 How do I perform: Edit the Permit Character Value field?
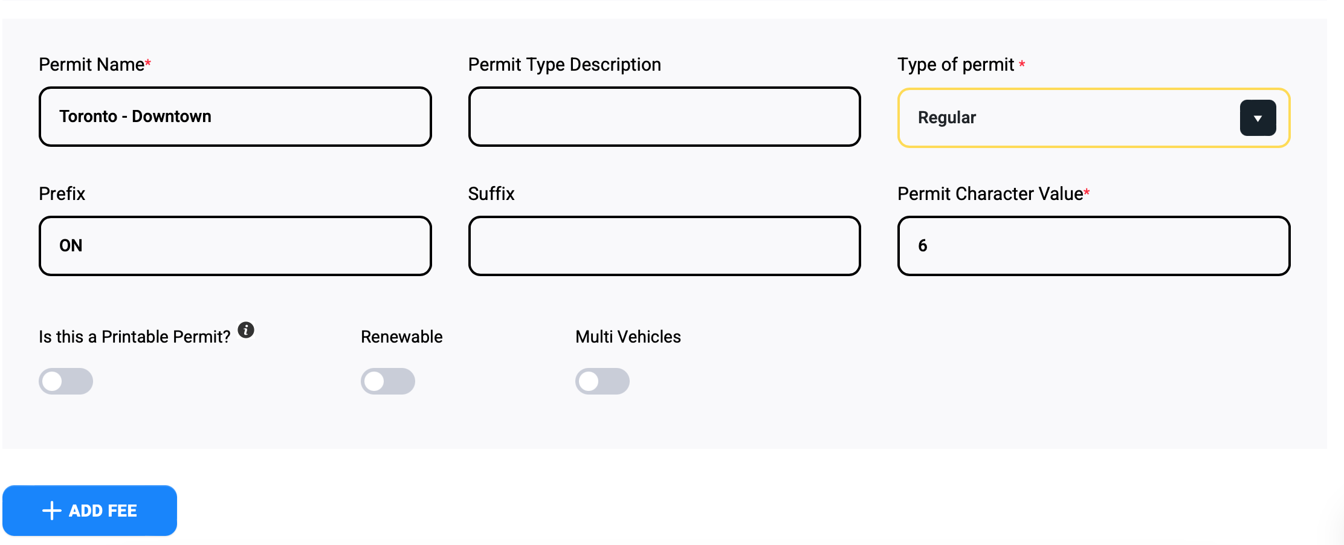tap(1093, 246)
